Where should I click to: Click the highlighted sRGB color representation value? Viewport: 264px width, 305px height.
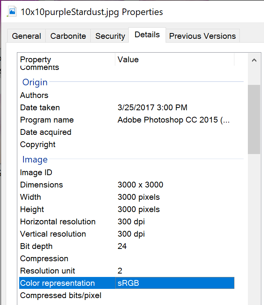(x=128, y=283)
